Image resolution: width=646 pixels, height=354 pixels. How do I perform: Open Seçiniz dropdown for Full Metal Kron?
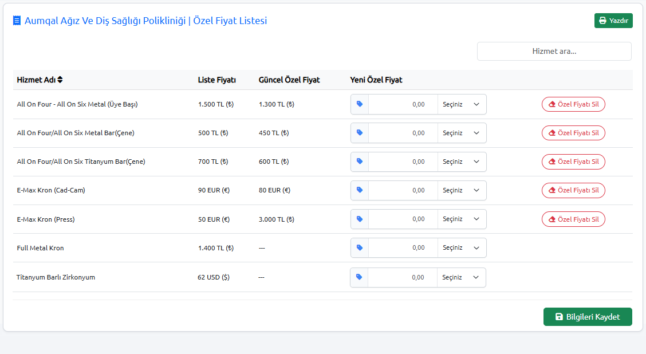pyautogui.click(x=462, y=247)
